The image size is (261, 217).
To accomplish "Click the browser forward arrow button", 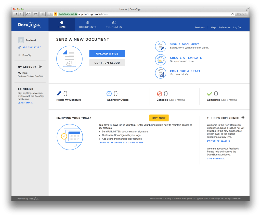I will [x=21, y=14].
